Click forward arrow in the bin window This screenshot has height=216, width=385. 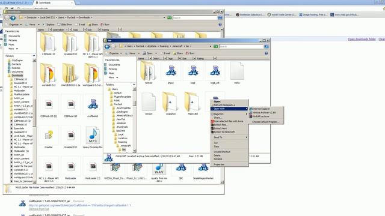[113, 46]
